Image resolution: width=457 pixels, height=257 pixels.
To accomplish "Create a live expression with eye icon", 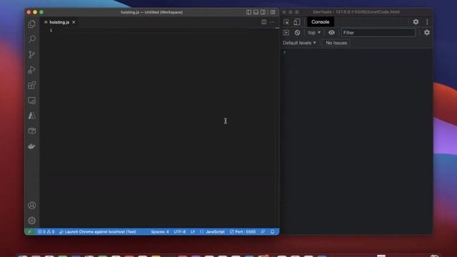I will (x=331, y=33).
